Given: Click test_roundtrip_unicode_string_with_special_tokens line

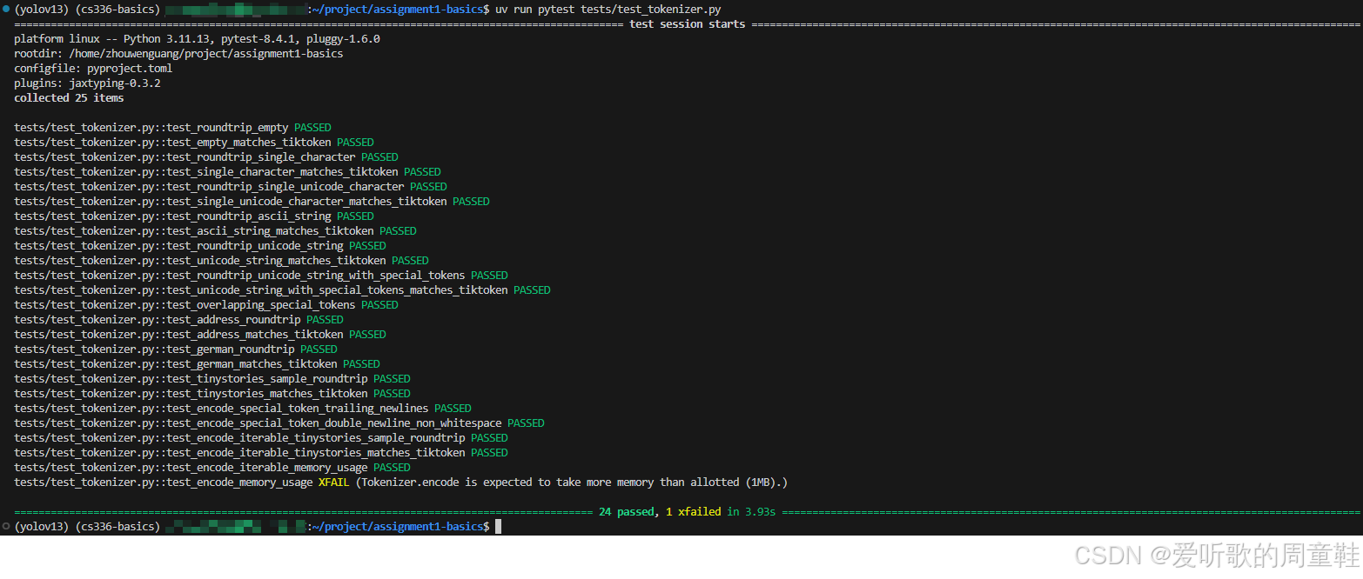Looking at the screenshot, I should point(261,276).
